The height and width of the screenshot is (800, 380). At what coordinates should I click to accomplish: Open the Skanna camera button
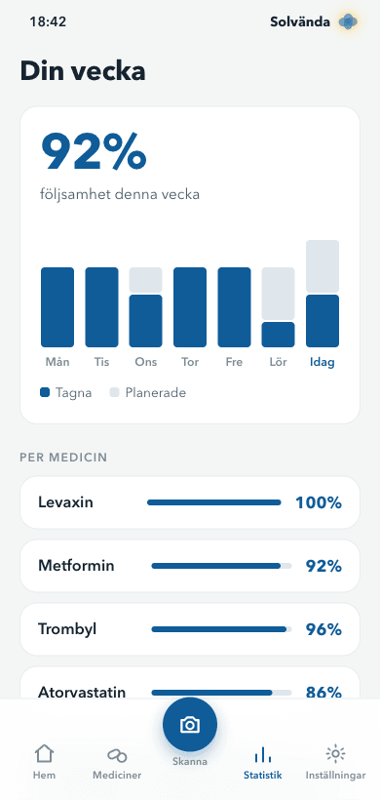pyautogui.click(x=190, y=725)
